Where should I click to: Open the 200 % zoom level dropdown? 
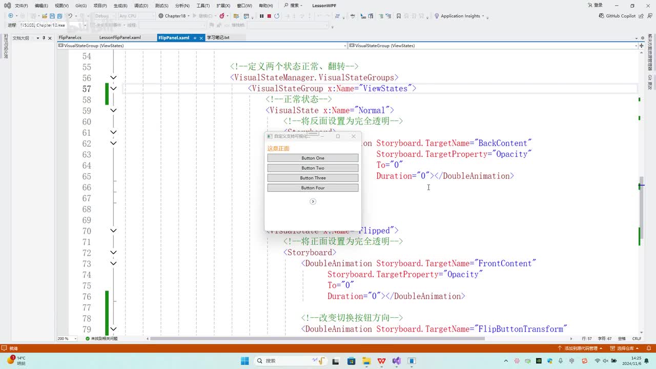tap(75, 339)
